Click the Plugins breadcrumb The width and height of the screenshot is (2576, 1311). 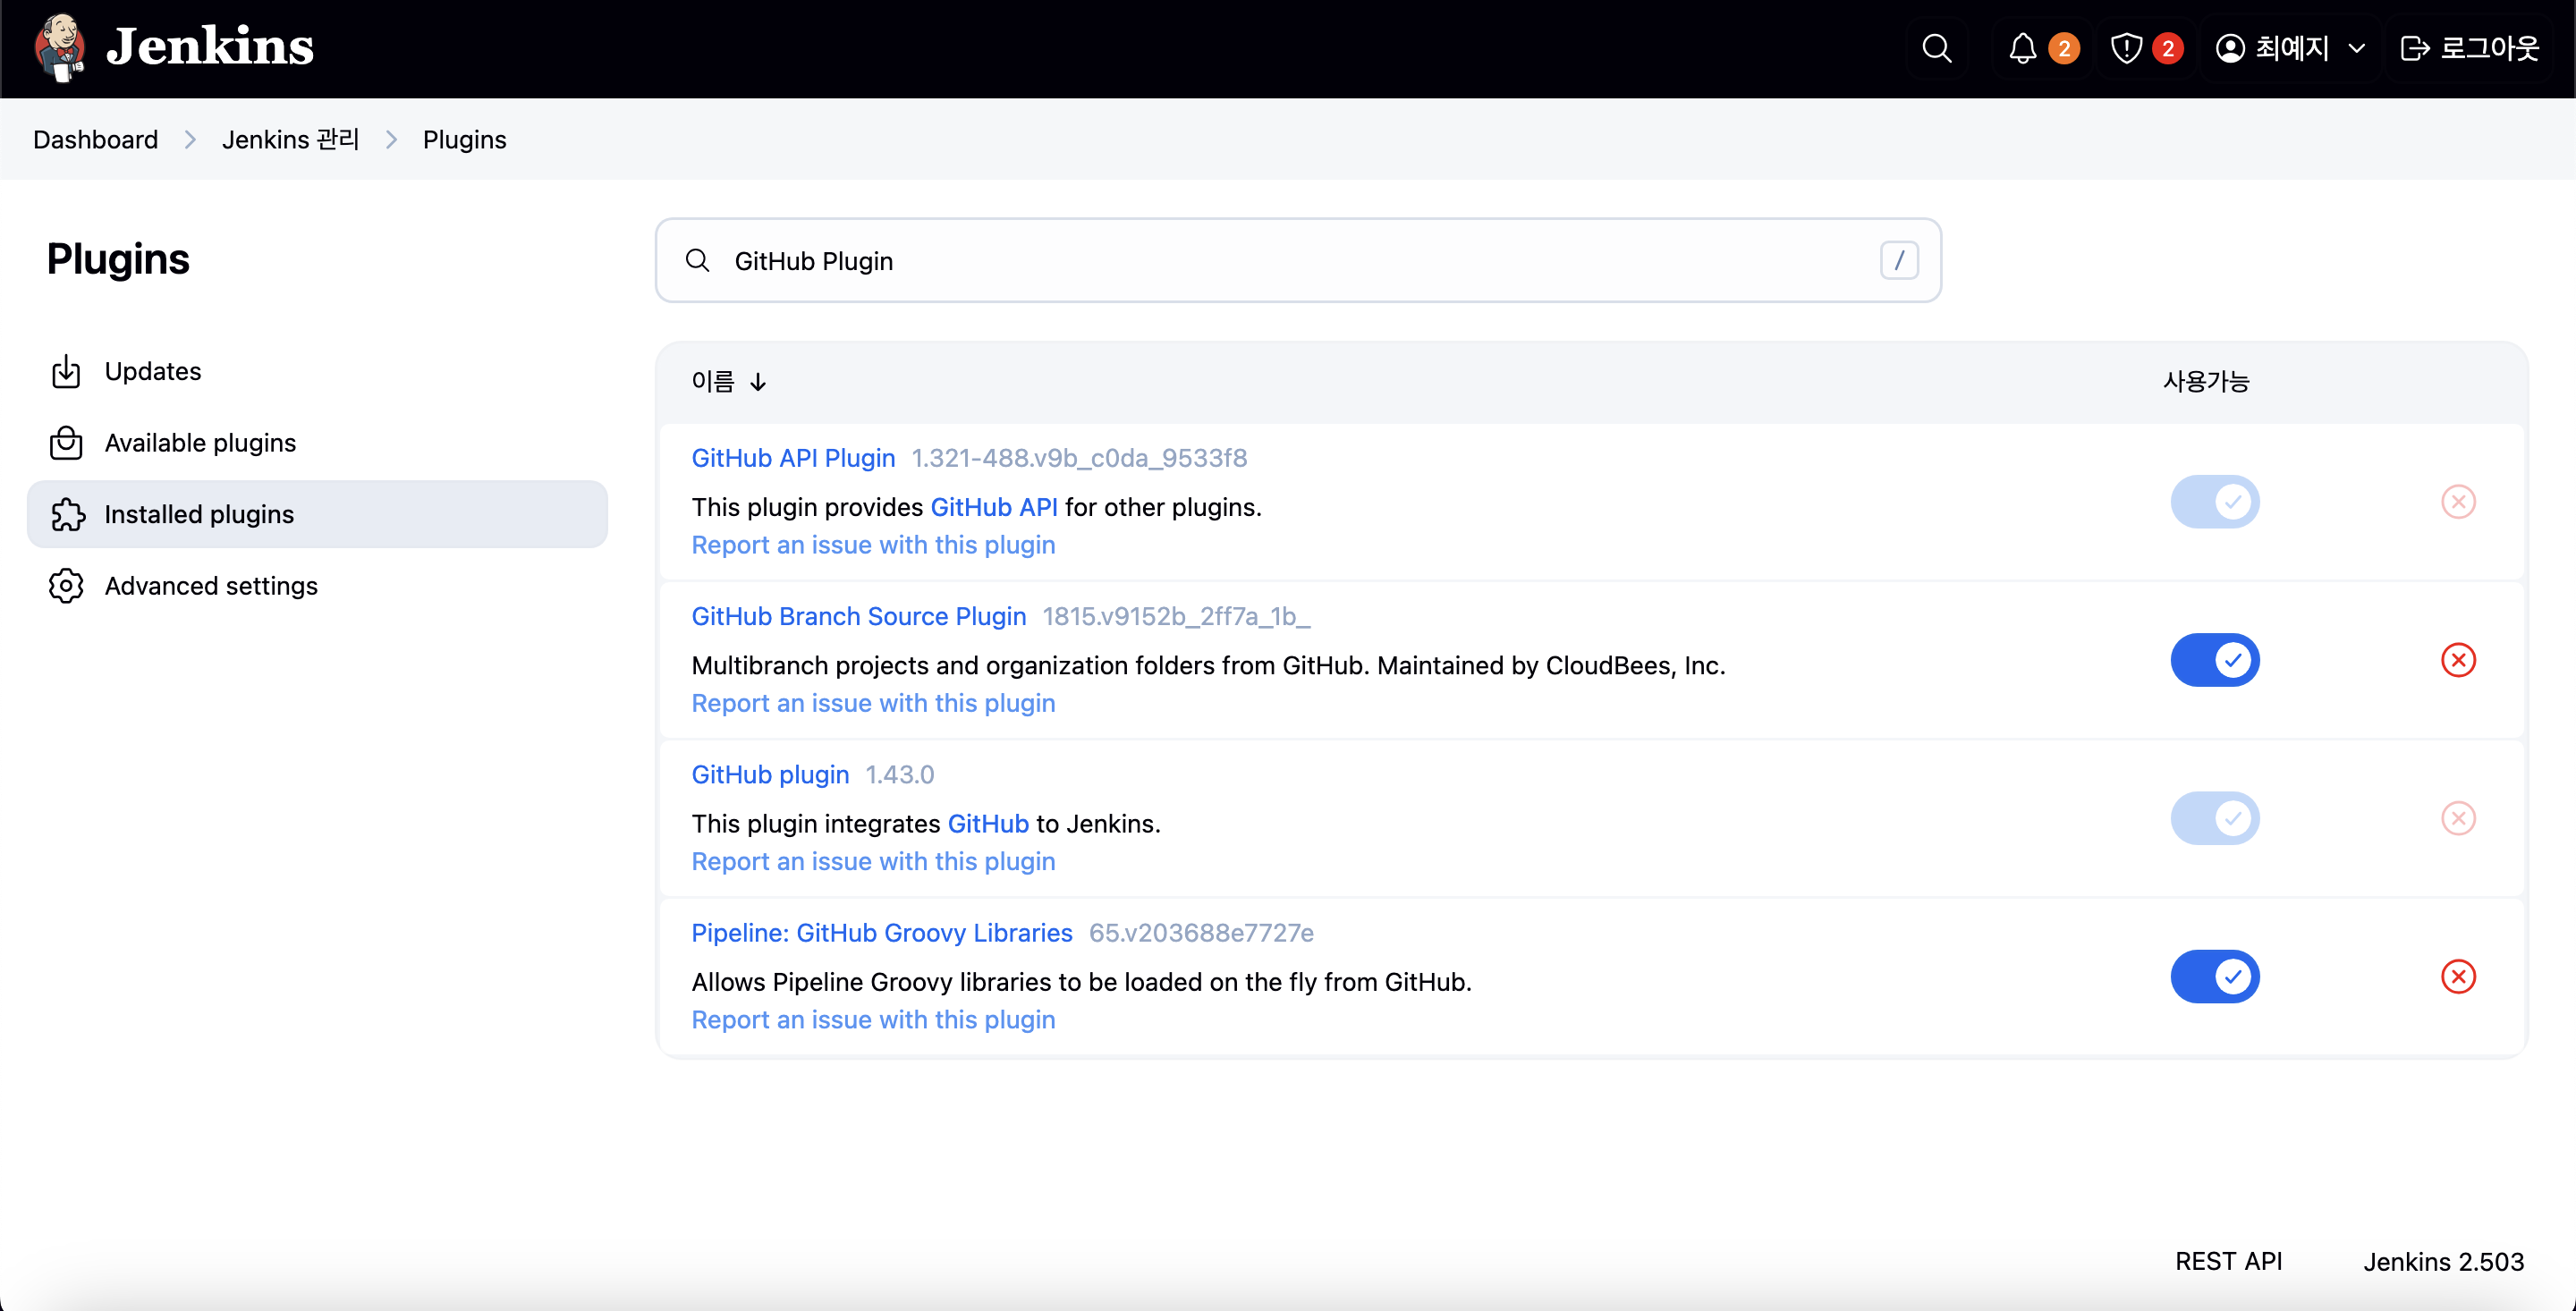pos(464,139)
